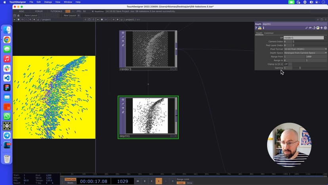Open Visual Studio Code from the dock
Screen dimensions: 328x185
[7, 78]
